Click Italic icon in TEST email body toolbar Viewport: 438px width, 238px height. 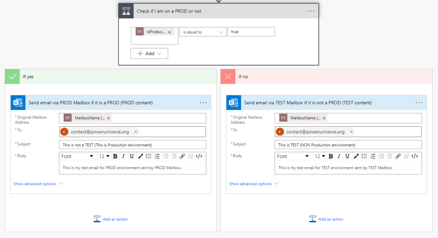click(x=339, y=156)
